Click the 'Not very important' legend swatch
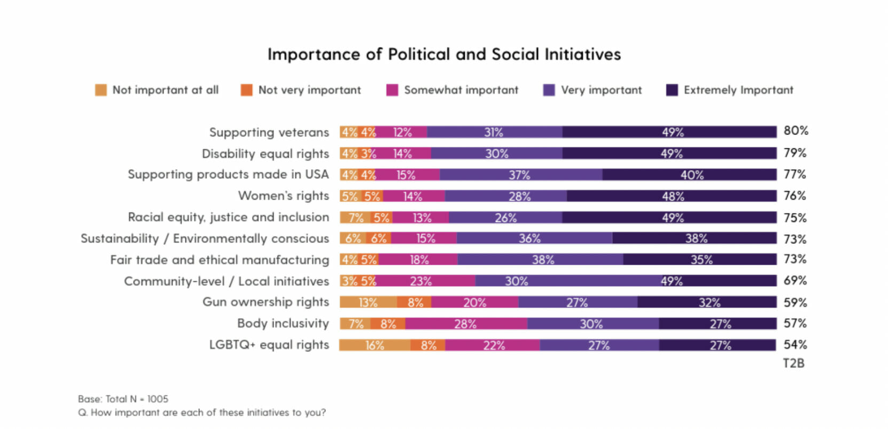The image size is (888, 429). (246, 90)
